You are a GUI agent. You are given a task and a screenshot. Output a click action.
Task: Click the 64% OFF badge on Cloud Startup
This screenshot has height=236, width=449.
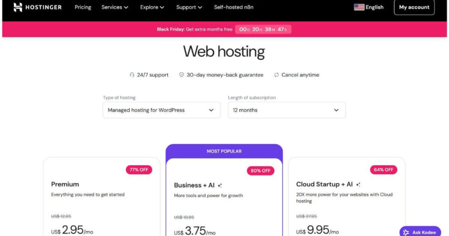click(x=384, y=170)
